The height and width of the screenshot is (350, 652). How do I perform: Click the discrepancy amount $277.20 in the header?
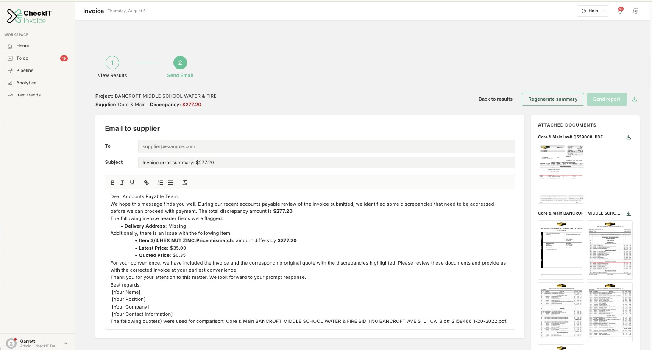pos(192,105)
